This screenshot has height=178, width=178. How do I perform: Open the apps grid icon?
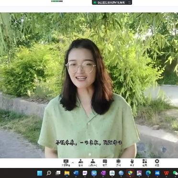pos(145,163)
